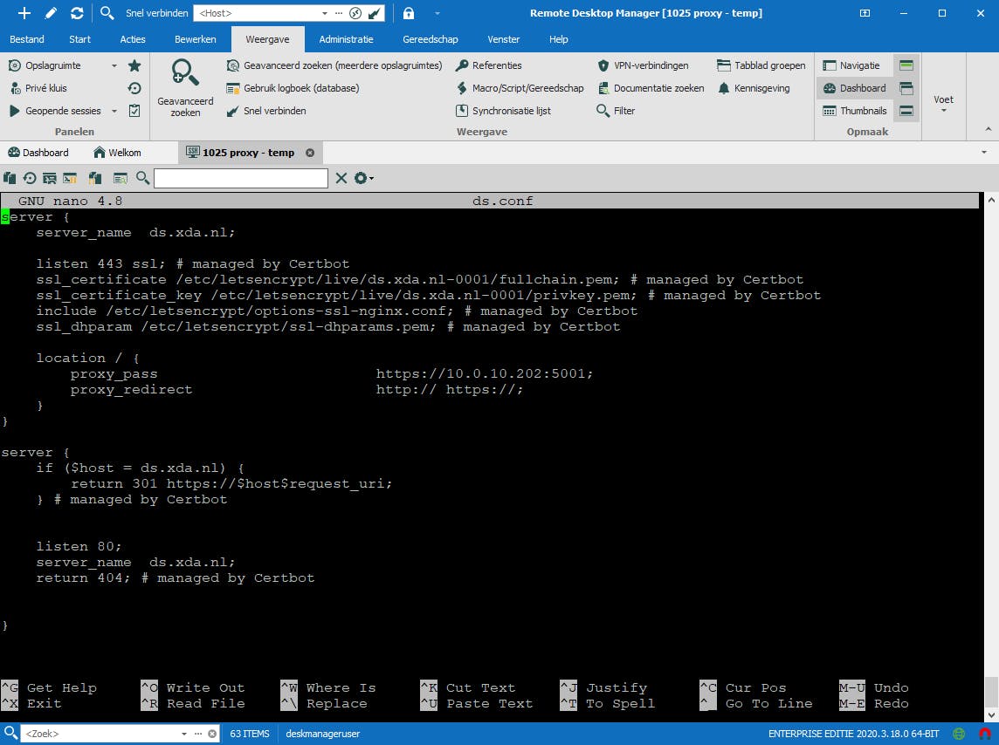Click the plus icon to add new entry
Image resolution: width=999 pixels, height=745 pixels.
point(24,13)
